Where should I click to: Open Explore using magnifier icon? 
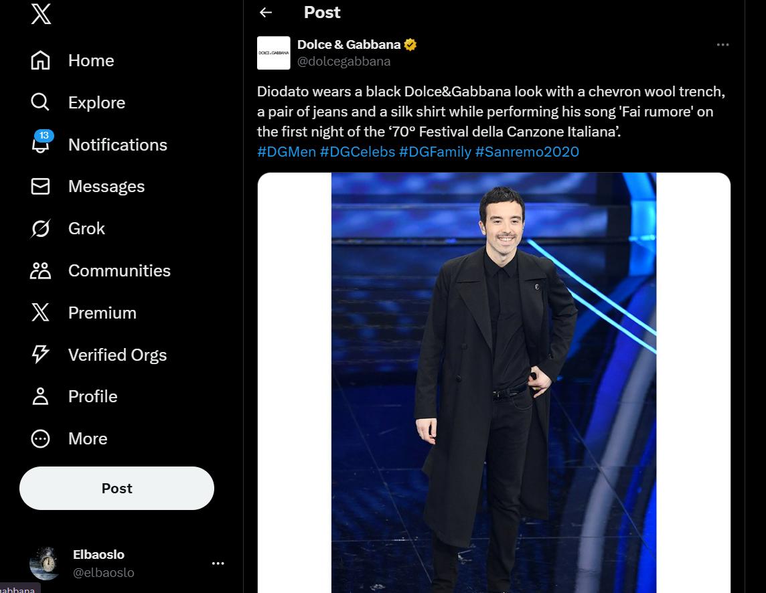[41, 102]
